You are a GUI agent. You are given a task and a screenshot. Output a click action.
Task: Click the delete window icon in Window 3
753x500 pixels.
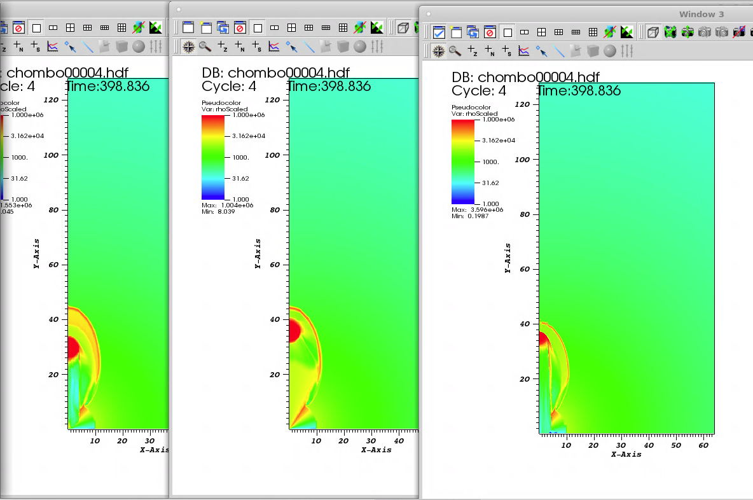(x=490, y=32)
